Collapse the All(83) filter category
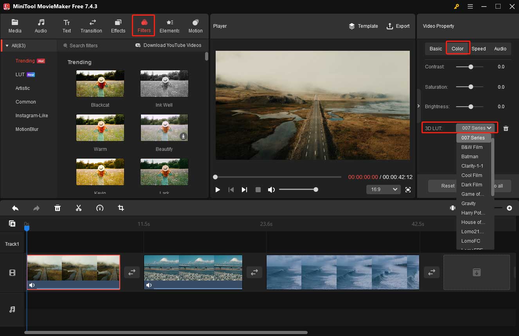 [7, 46]
